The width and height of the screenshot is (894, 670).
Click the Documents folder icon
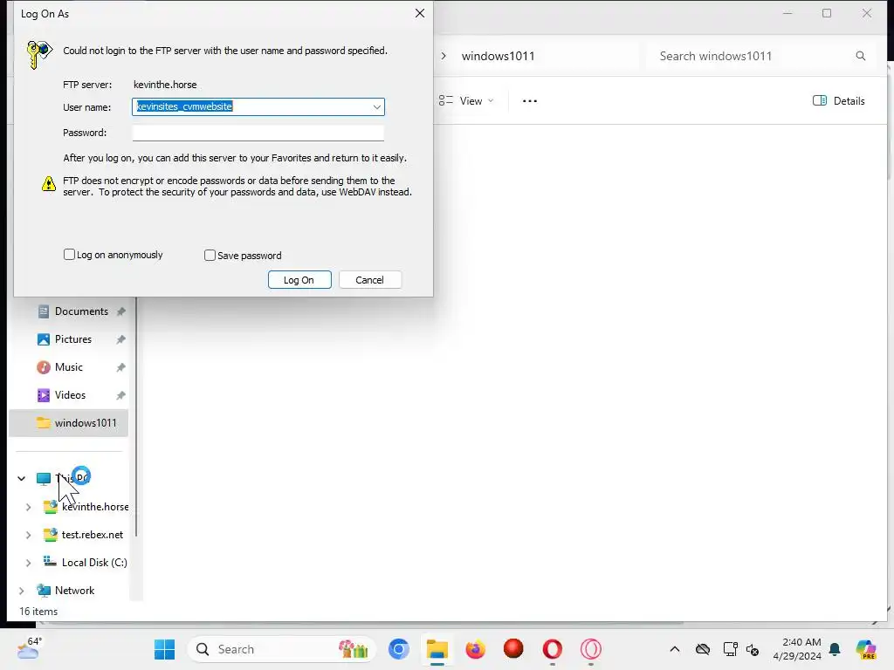pyautogui.click(x=44, y=311)
